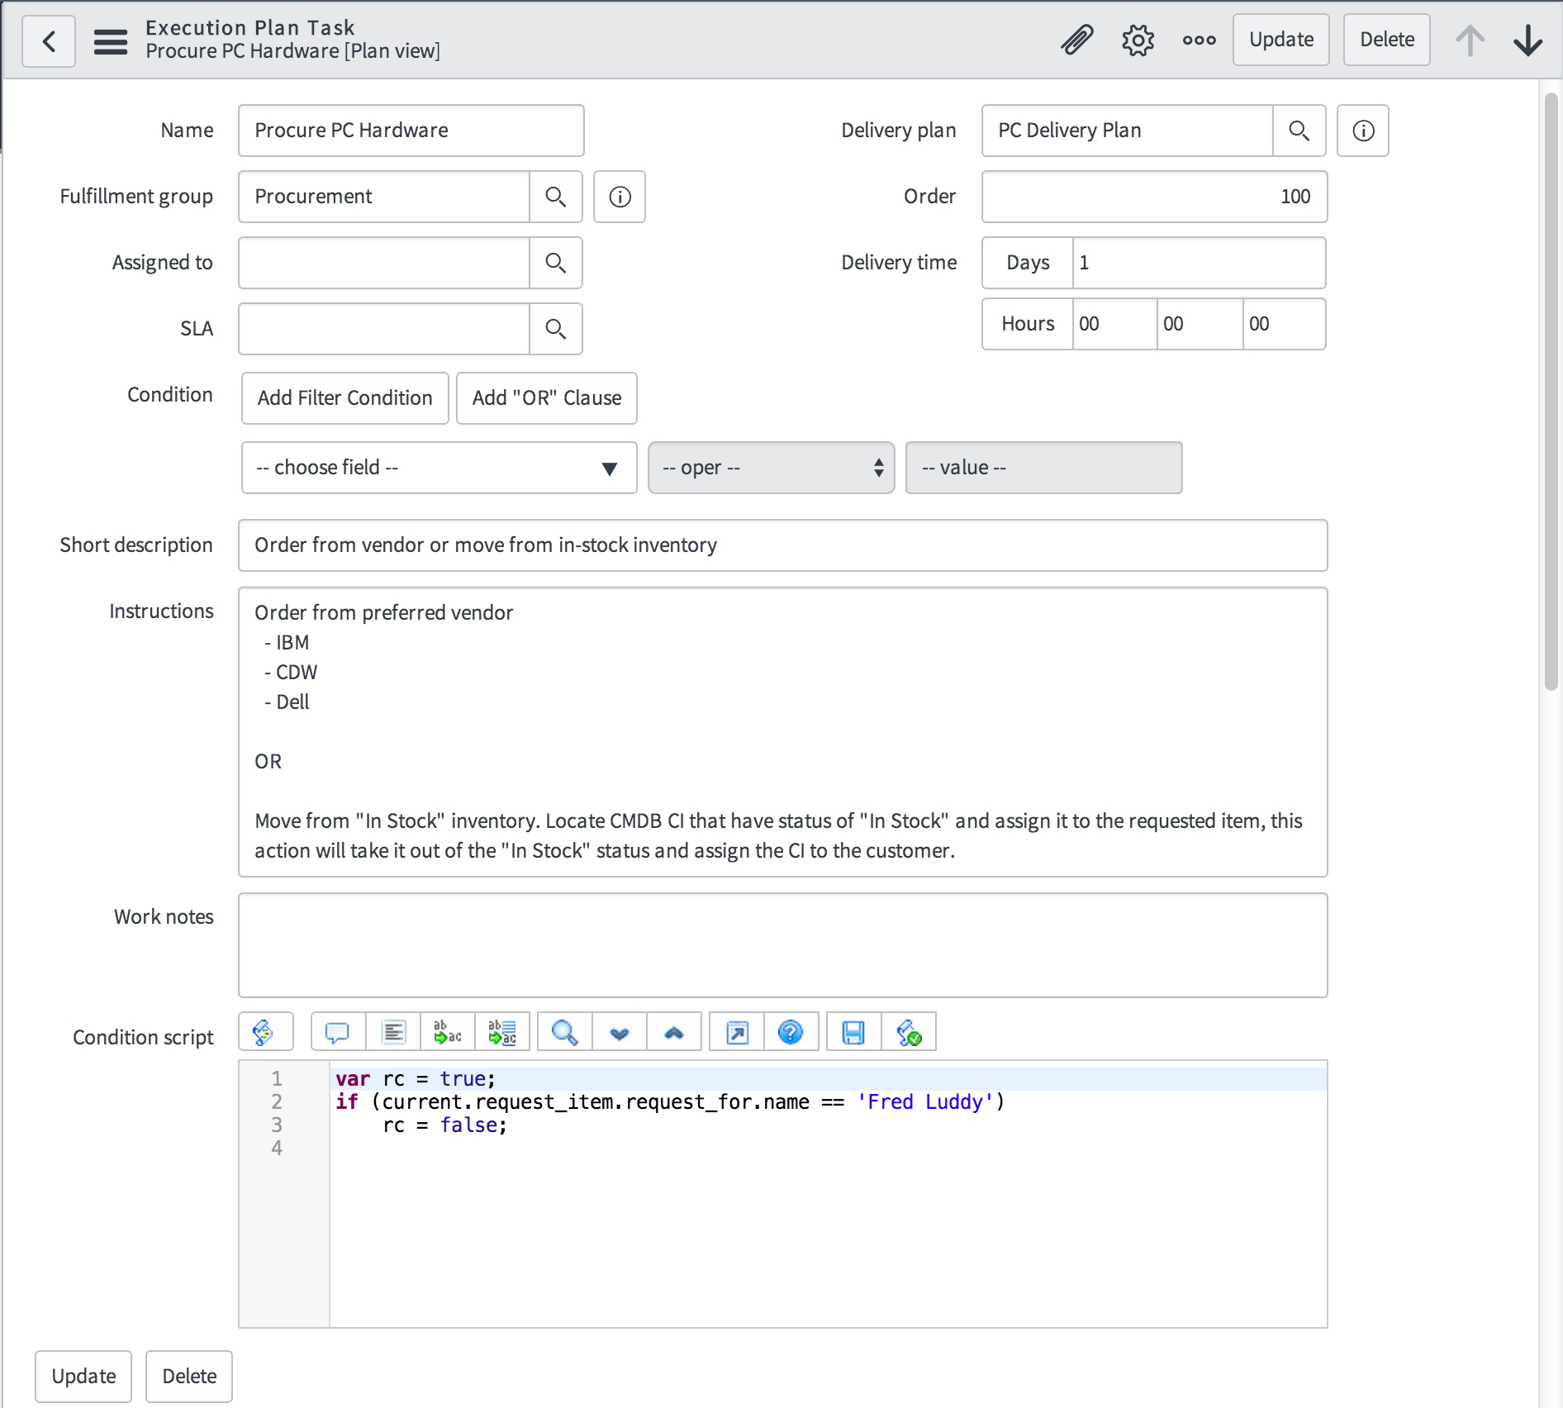Image resolution: width=1563 pixels, height=1408 pixels.
Task: Click the Replace icon in script toolbar
Action: pyautogui.click(x=448, y=1032)
